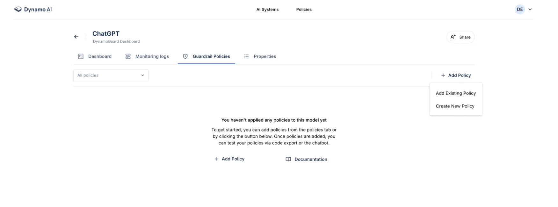Expand the All policies dropdown

[111, 75]
